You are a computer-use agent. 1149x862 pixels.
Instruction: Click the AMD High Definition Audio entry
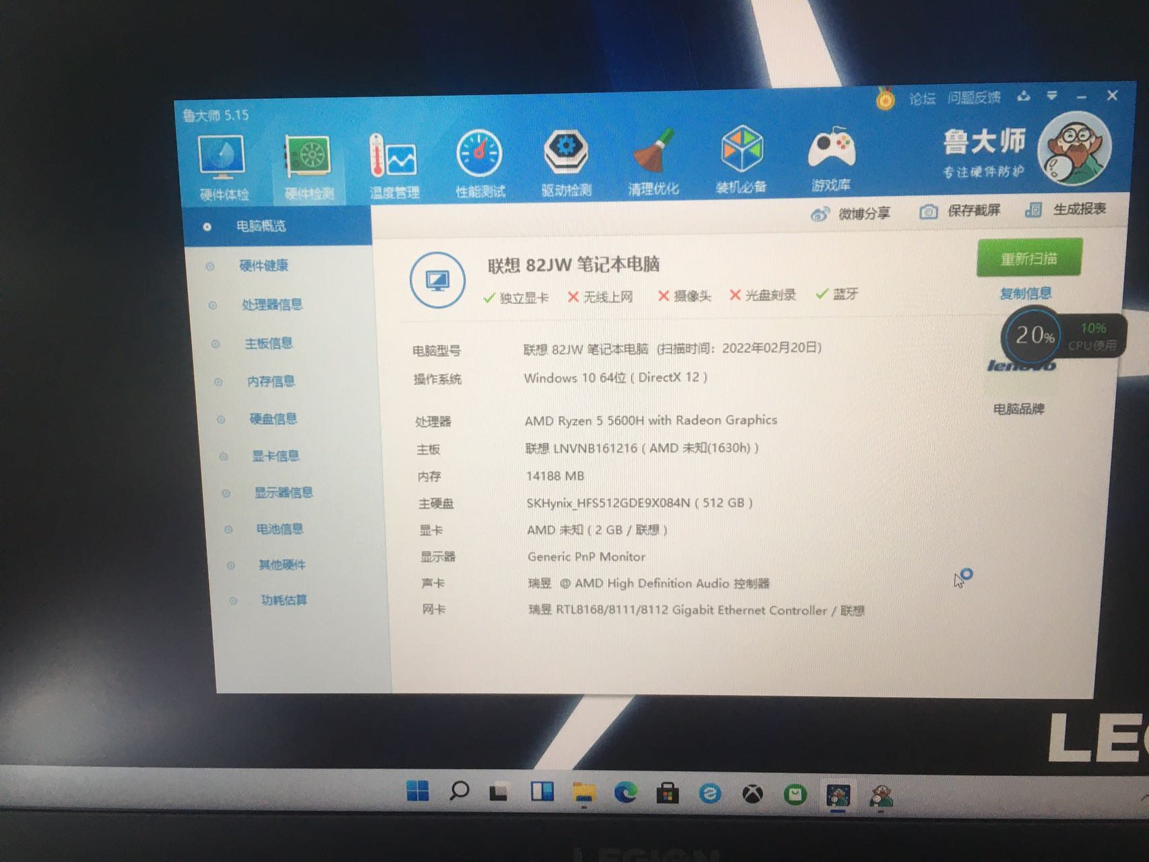[649, 583]
